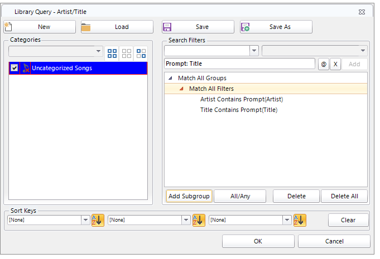Click the Save As button
Viewport: 380px width, 259px height.
[x=276, y=27]
